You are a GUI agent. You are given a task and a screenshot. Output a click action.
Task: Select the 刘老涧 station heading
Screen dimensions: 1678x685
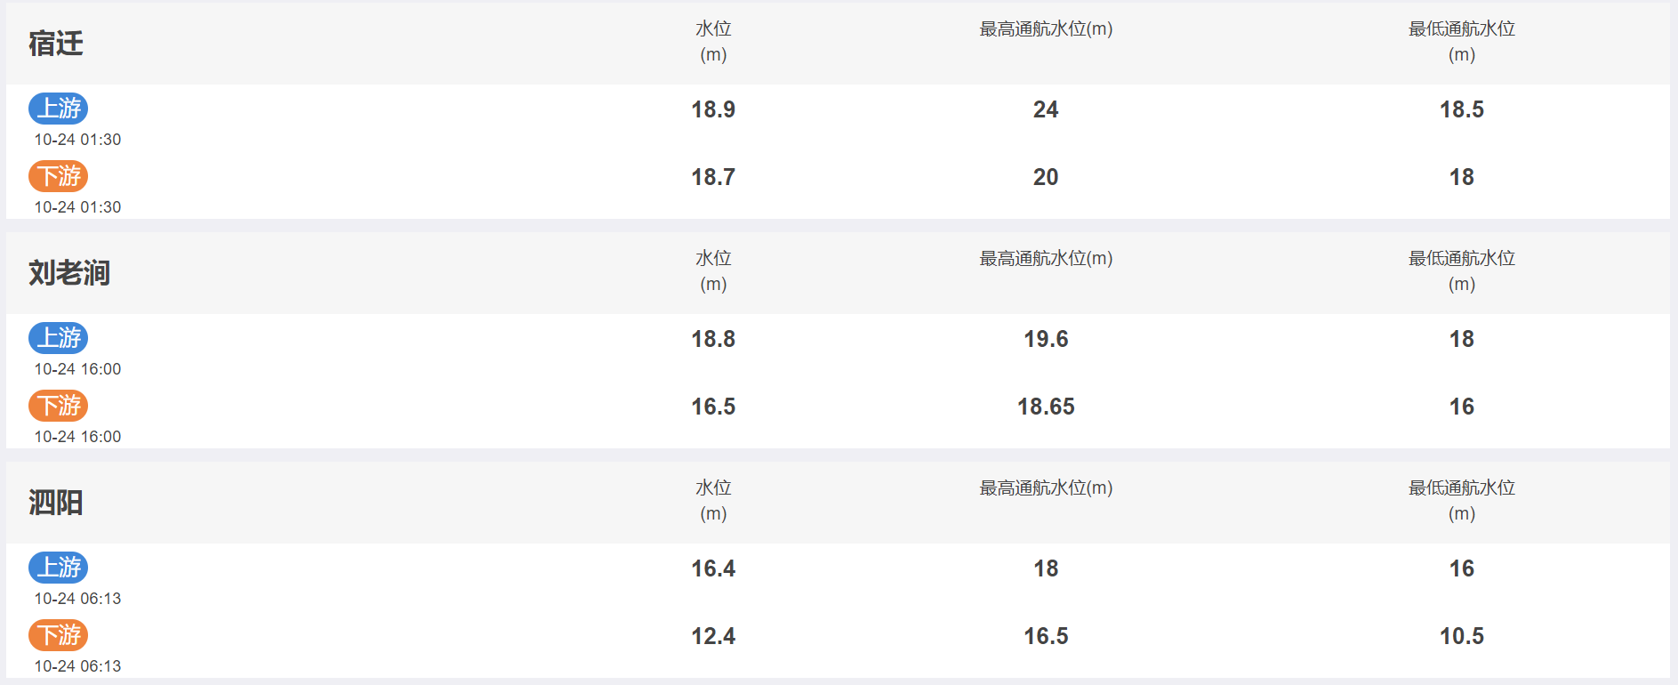[69, 273]
